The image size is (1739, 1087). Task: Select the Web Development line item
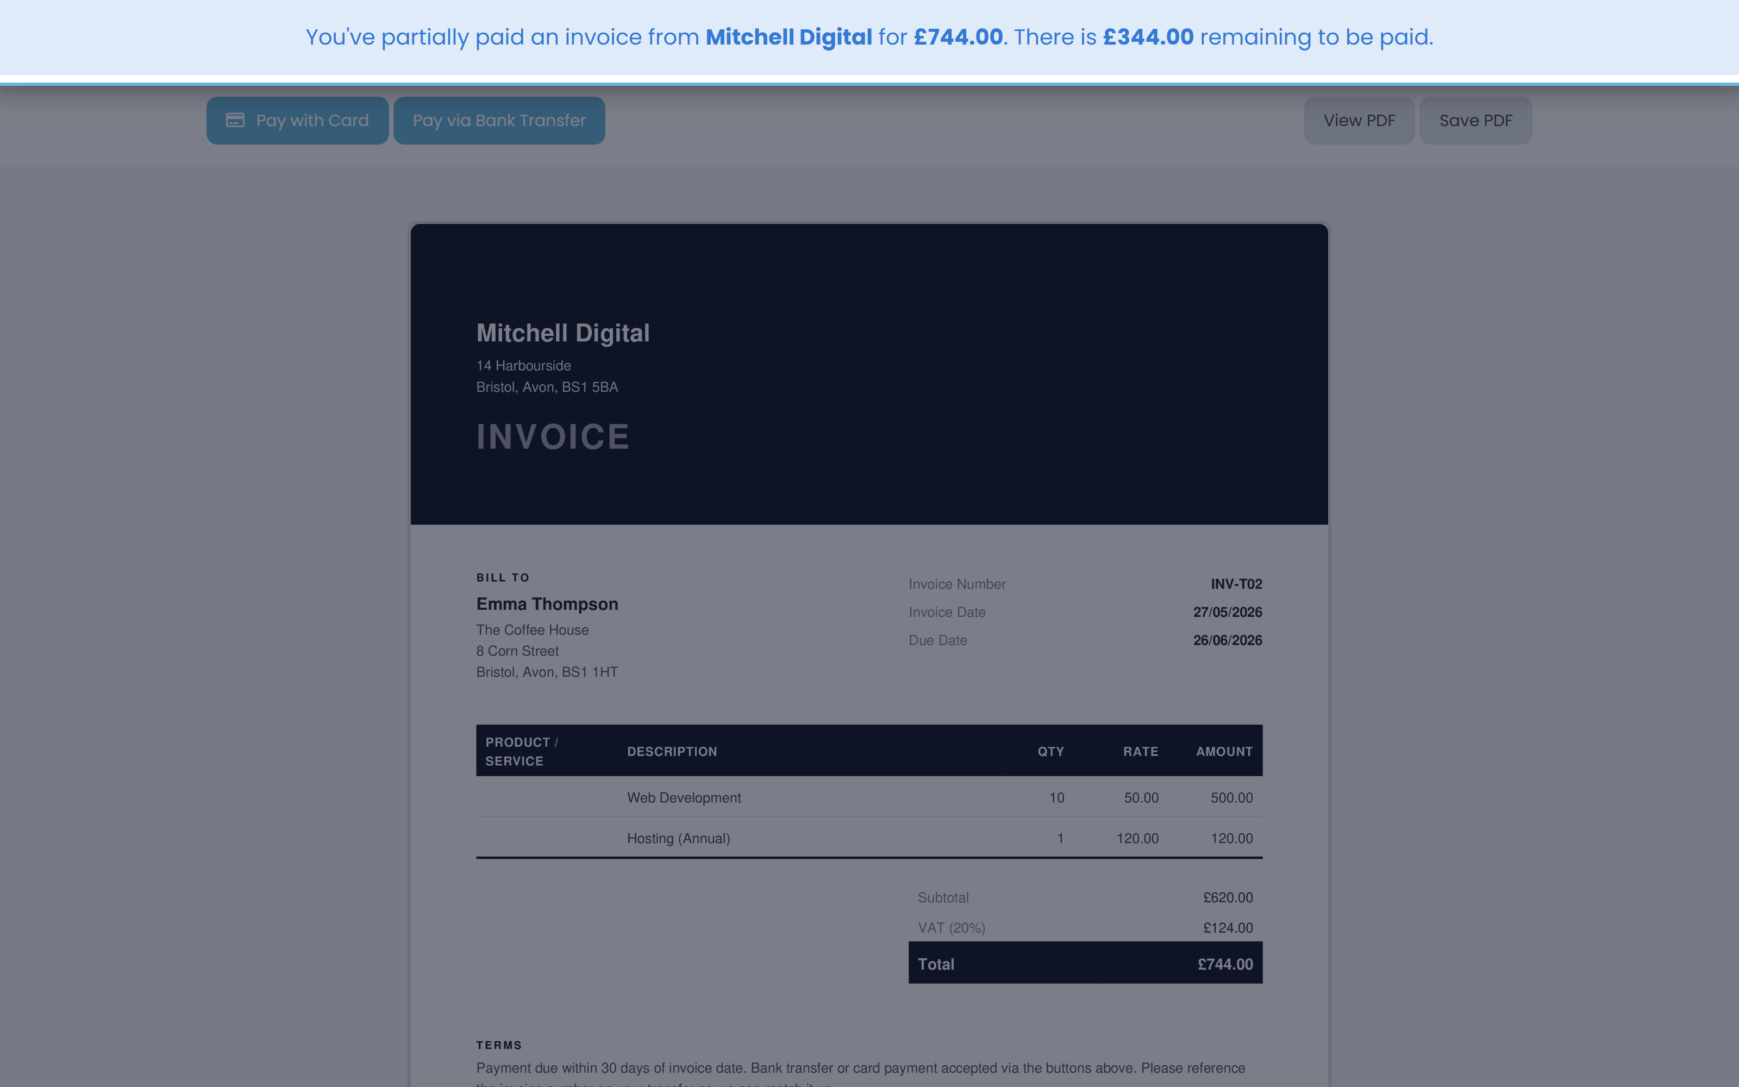tap(684, 798)
